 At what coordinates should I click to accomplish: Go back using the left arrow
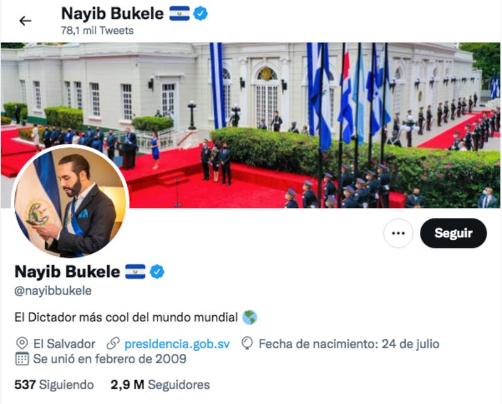click(25, 21)
